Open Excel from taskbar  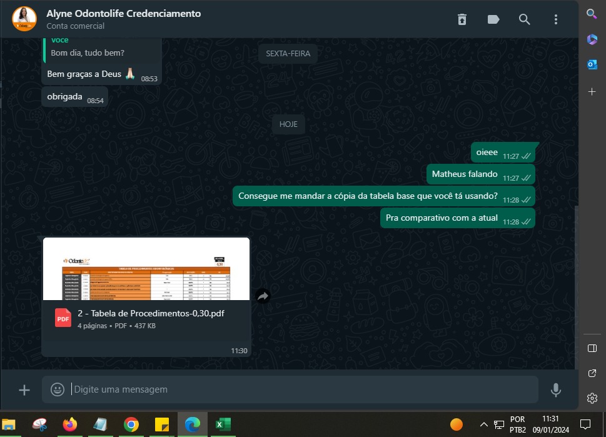(x=223, y=424)
